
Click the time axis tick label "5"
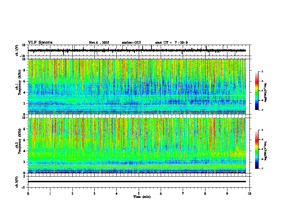139,194
